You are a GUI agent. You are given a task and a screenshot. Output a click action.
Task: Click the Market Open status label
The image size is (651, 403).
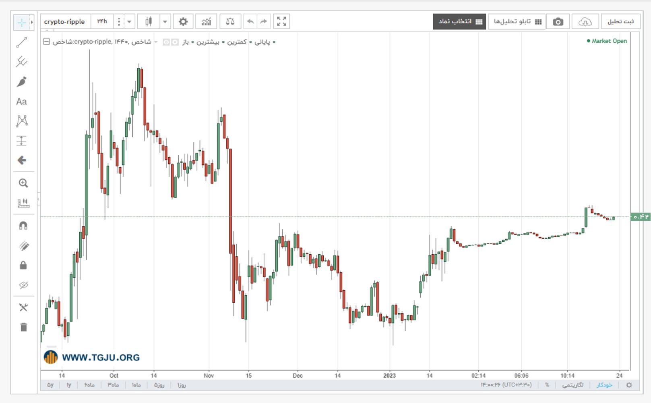click(x=607, y=41)
